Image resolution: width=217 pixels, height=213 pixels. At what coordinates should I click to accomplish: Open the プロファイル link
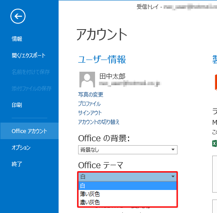click(89, 104)
